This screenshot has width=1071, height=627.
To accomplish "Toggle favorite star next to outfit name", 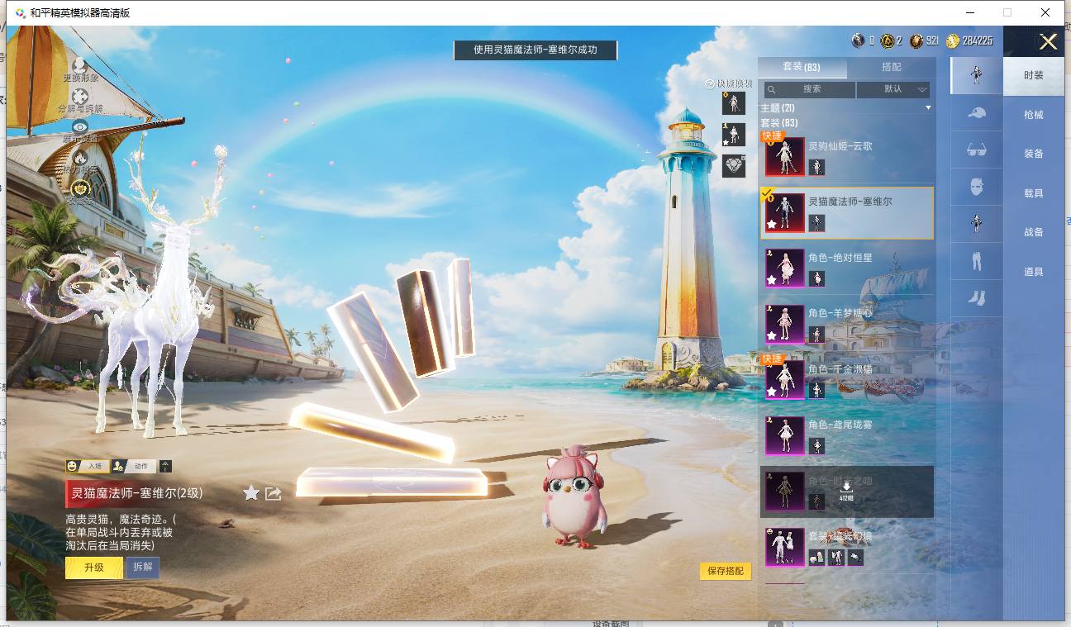I will click(251, 493).
